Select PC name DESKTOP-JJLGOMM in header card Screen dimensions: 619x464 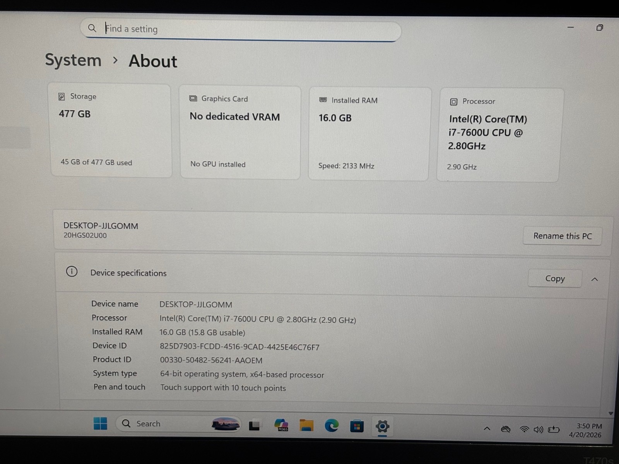point(101,226)
